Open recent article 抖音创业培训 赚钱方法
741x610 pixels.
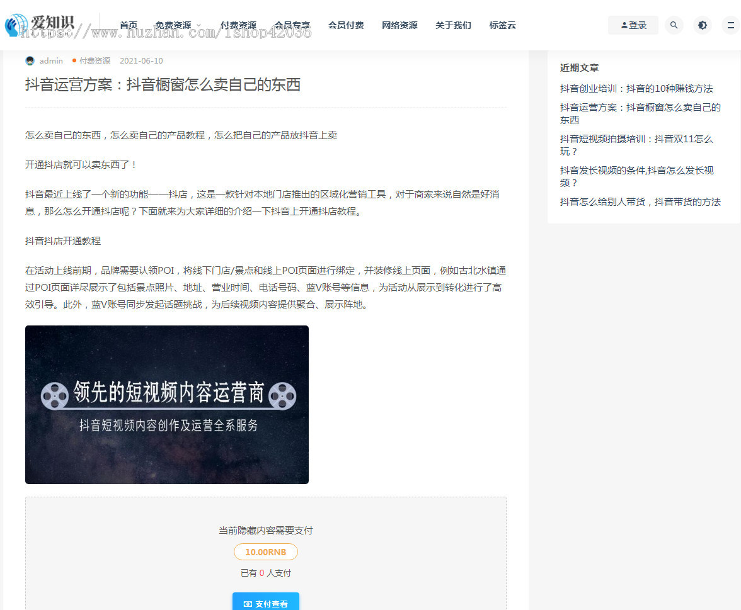pos(636,88)
